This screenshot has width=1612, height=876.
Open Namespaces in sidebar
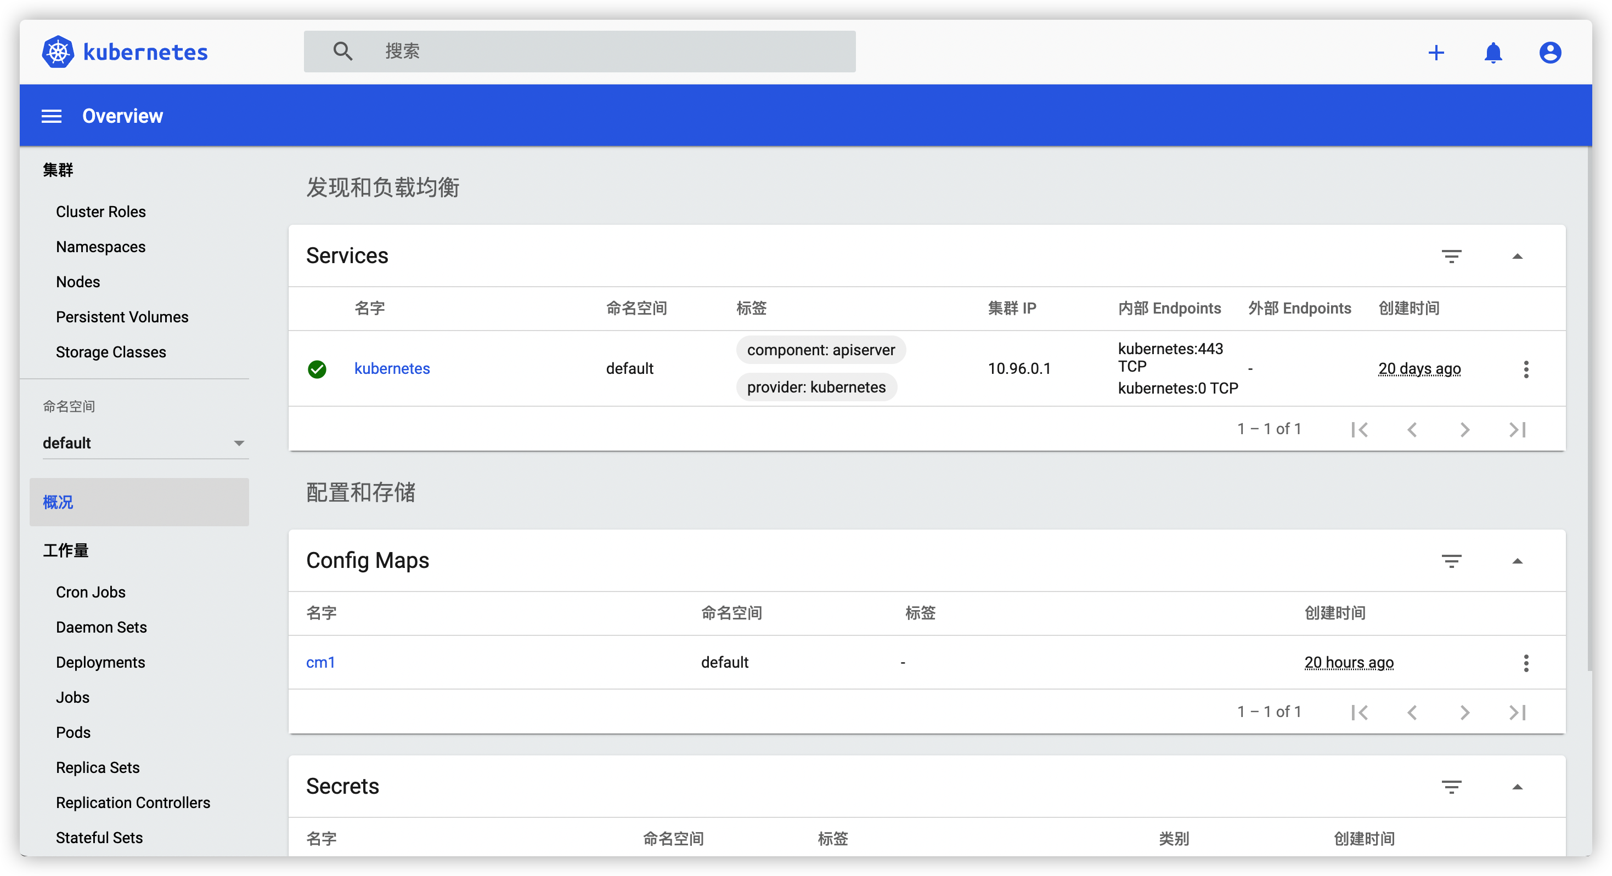tap(101, 247)
